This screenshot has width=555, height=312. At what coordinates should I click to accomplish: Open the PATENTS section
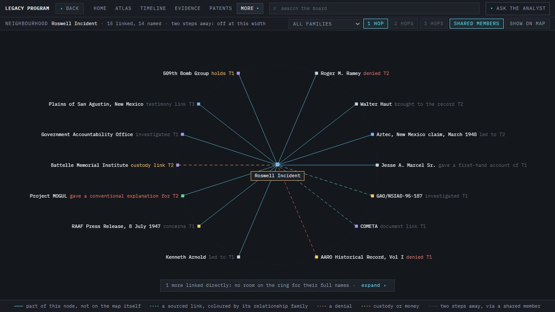tap(221, 8)
